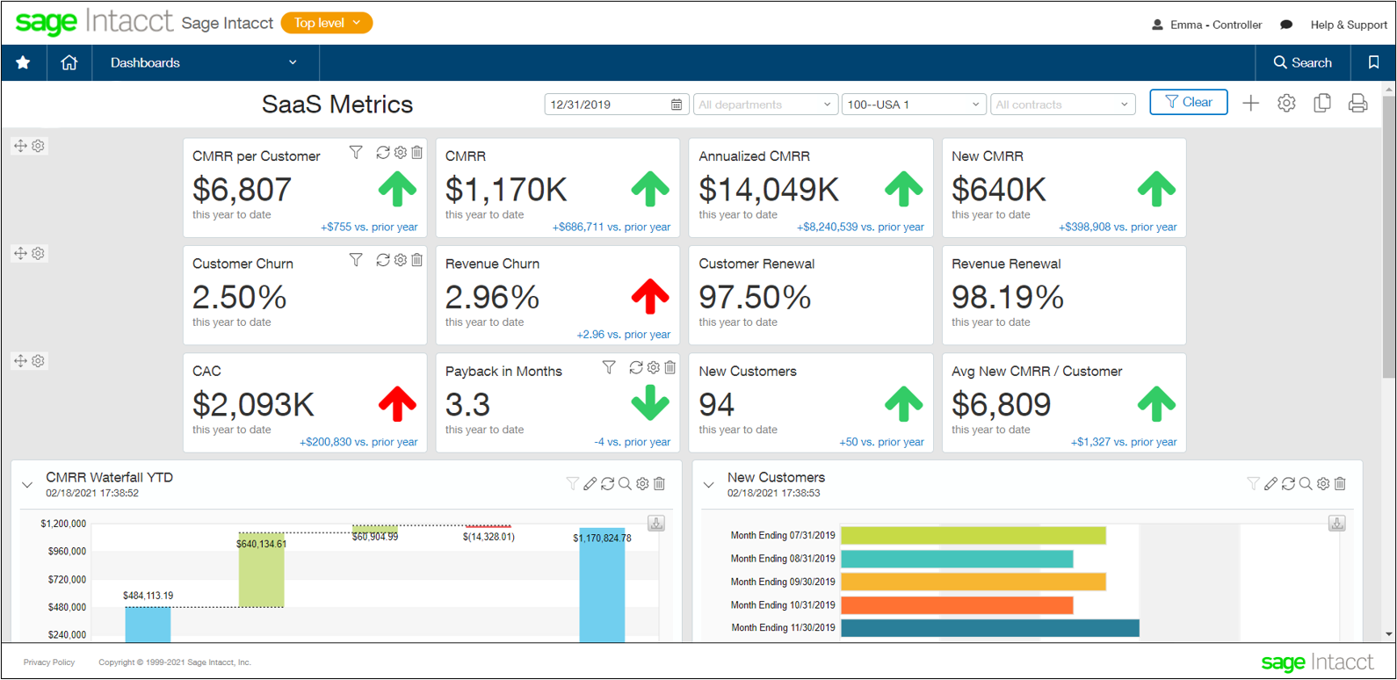Screen dimensions: 1397x680
Task: Refresh the New Customers chart
Action: click(1288, 483)
